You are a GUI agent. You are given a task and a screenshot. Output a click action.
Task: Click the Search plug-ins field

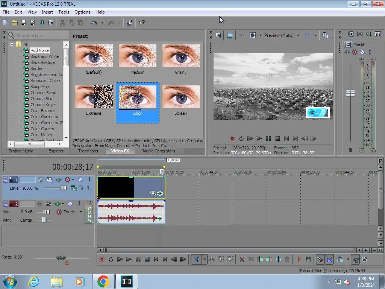click(39, 36)
